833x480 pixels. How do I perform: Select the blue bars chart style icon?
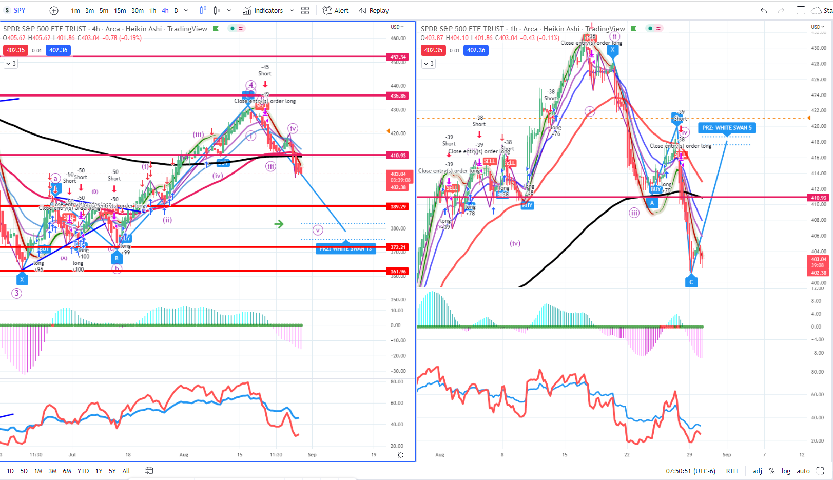(203, 10)
